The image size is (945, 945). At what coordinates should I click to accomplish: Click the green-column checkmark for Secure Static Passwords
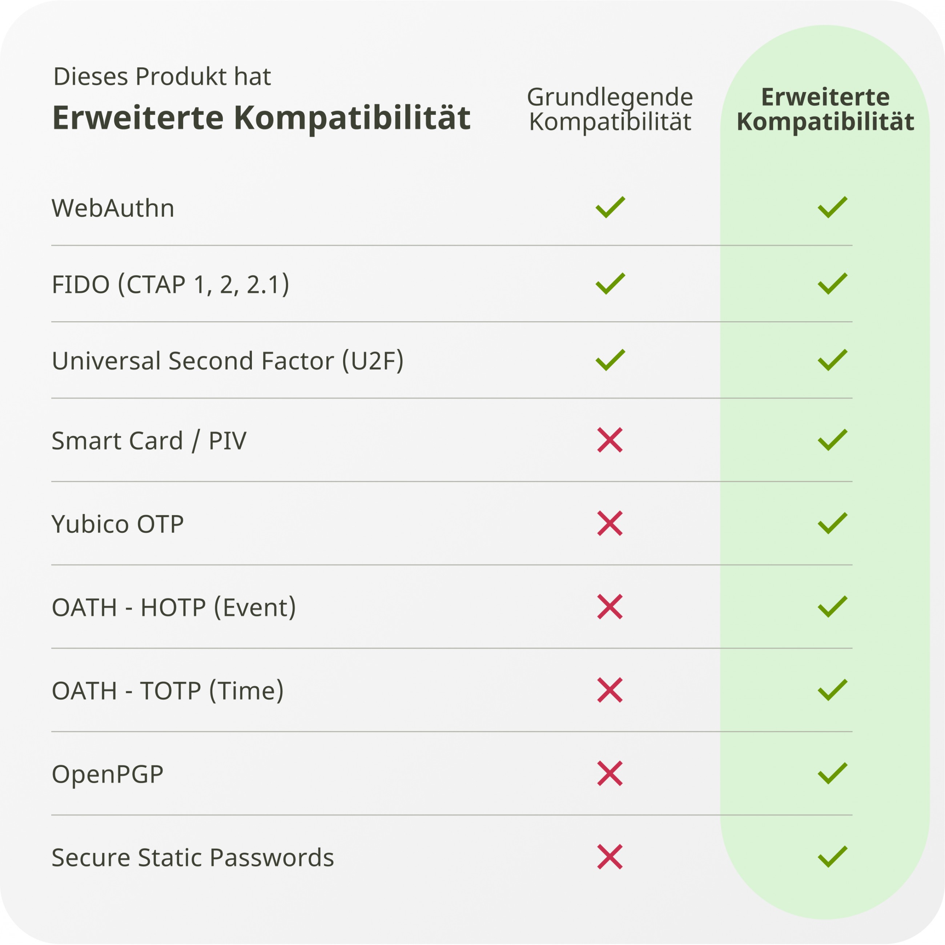click(832, 856)
